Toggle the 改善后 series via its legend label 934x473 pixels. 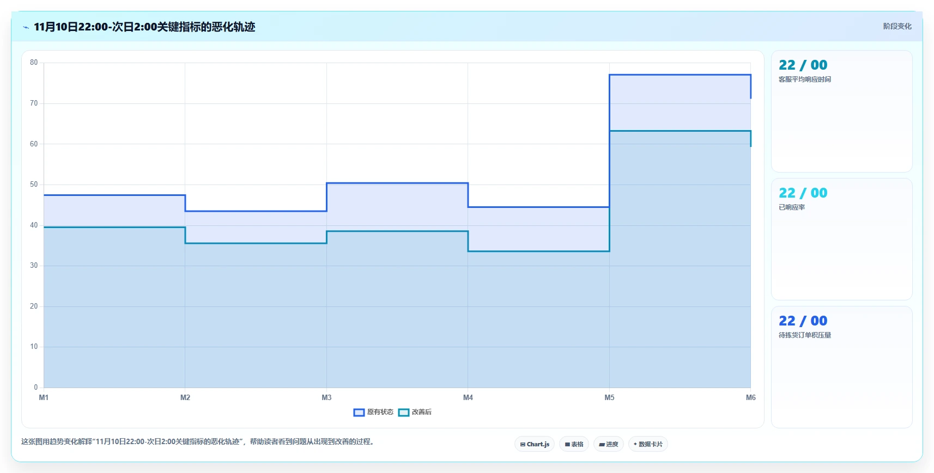pyautogui.click(x=422, y=412)
